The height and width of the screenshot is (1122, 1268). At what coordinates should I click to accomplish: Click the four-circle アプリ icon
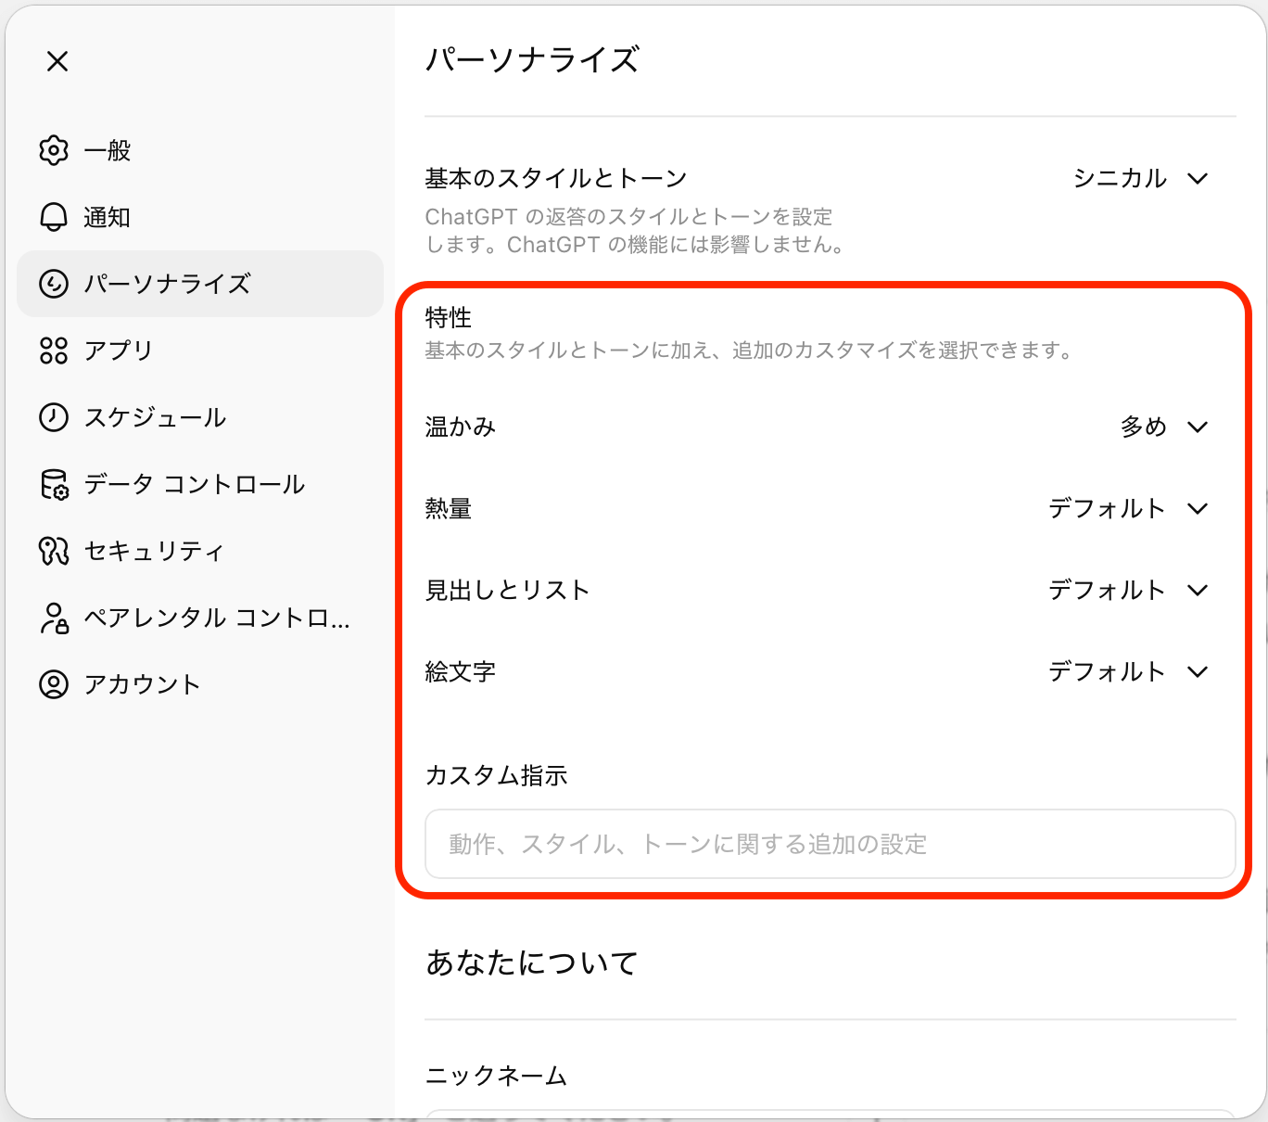click(54, 351)
